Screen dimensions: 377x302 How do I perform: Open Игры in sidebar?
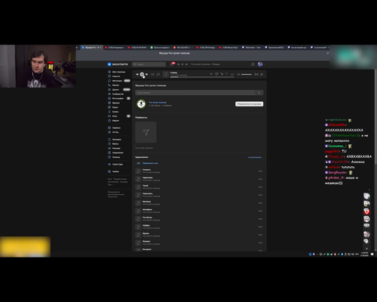tap(119, 116)
